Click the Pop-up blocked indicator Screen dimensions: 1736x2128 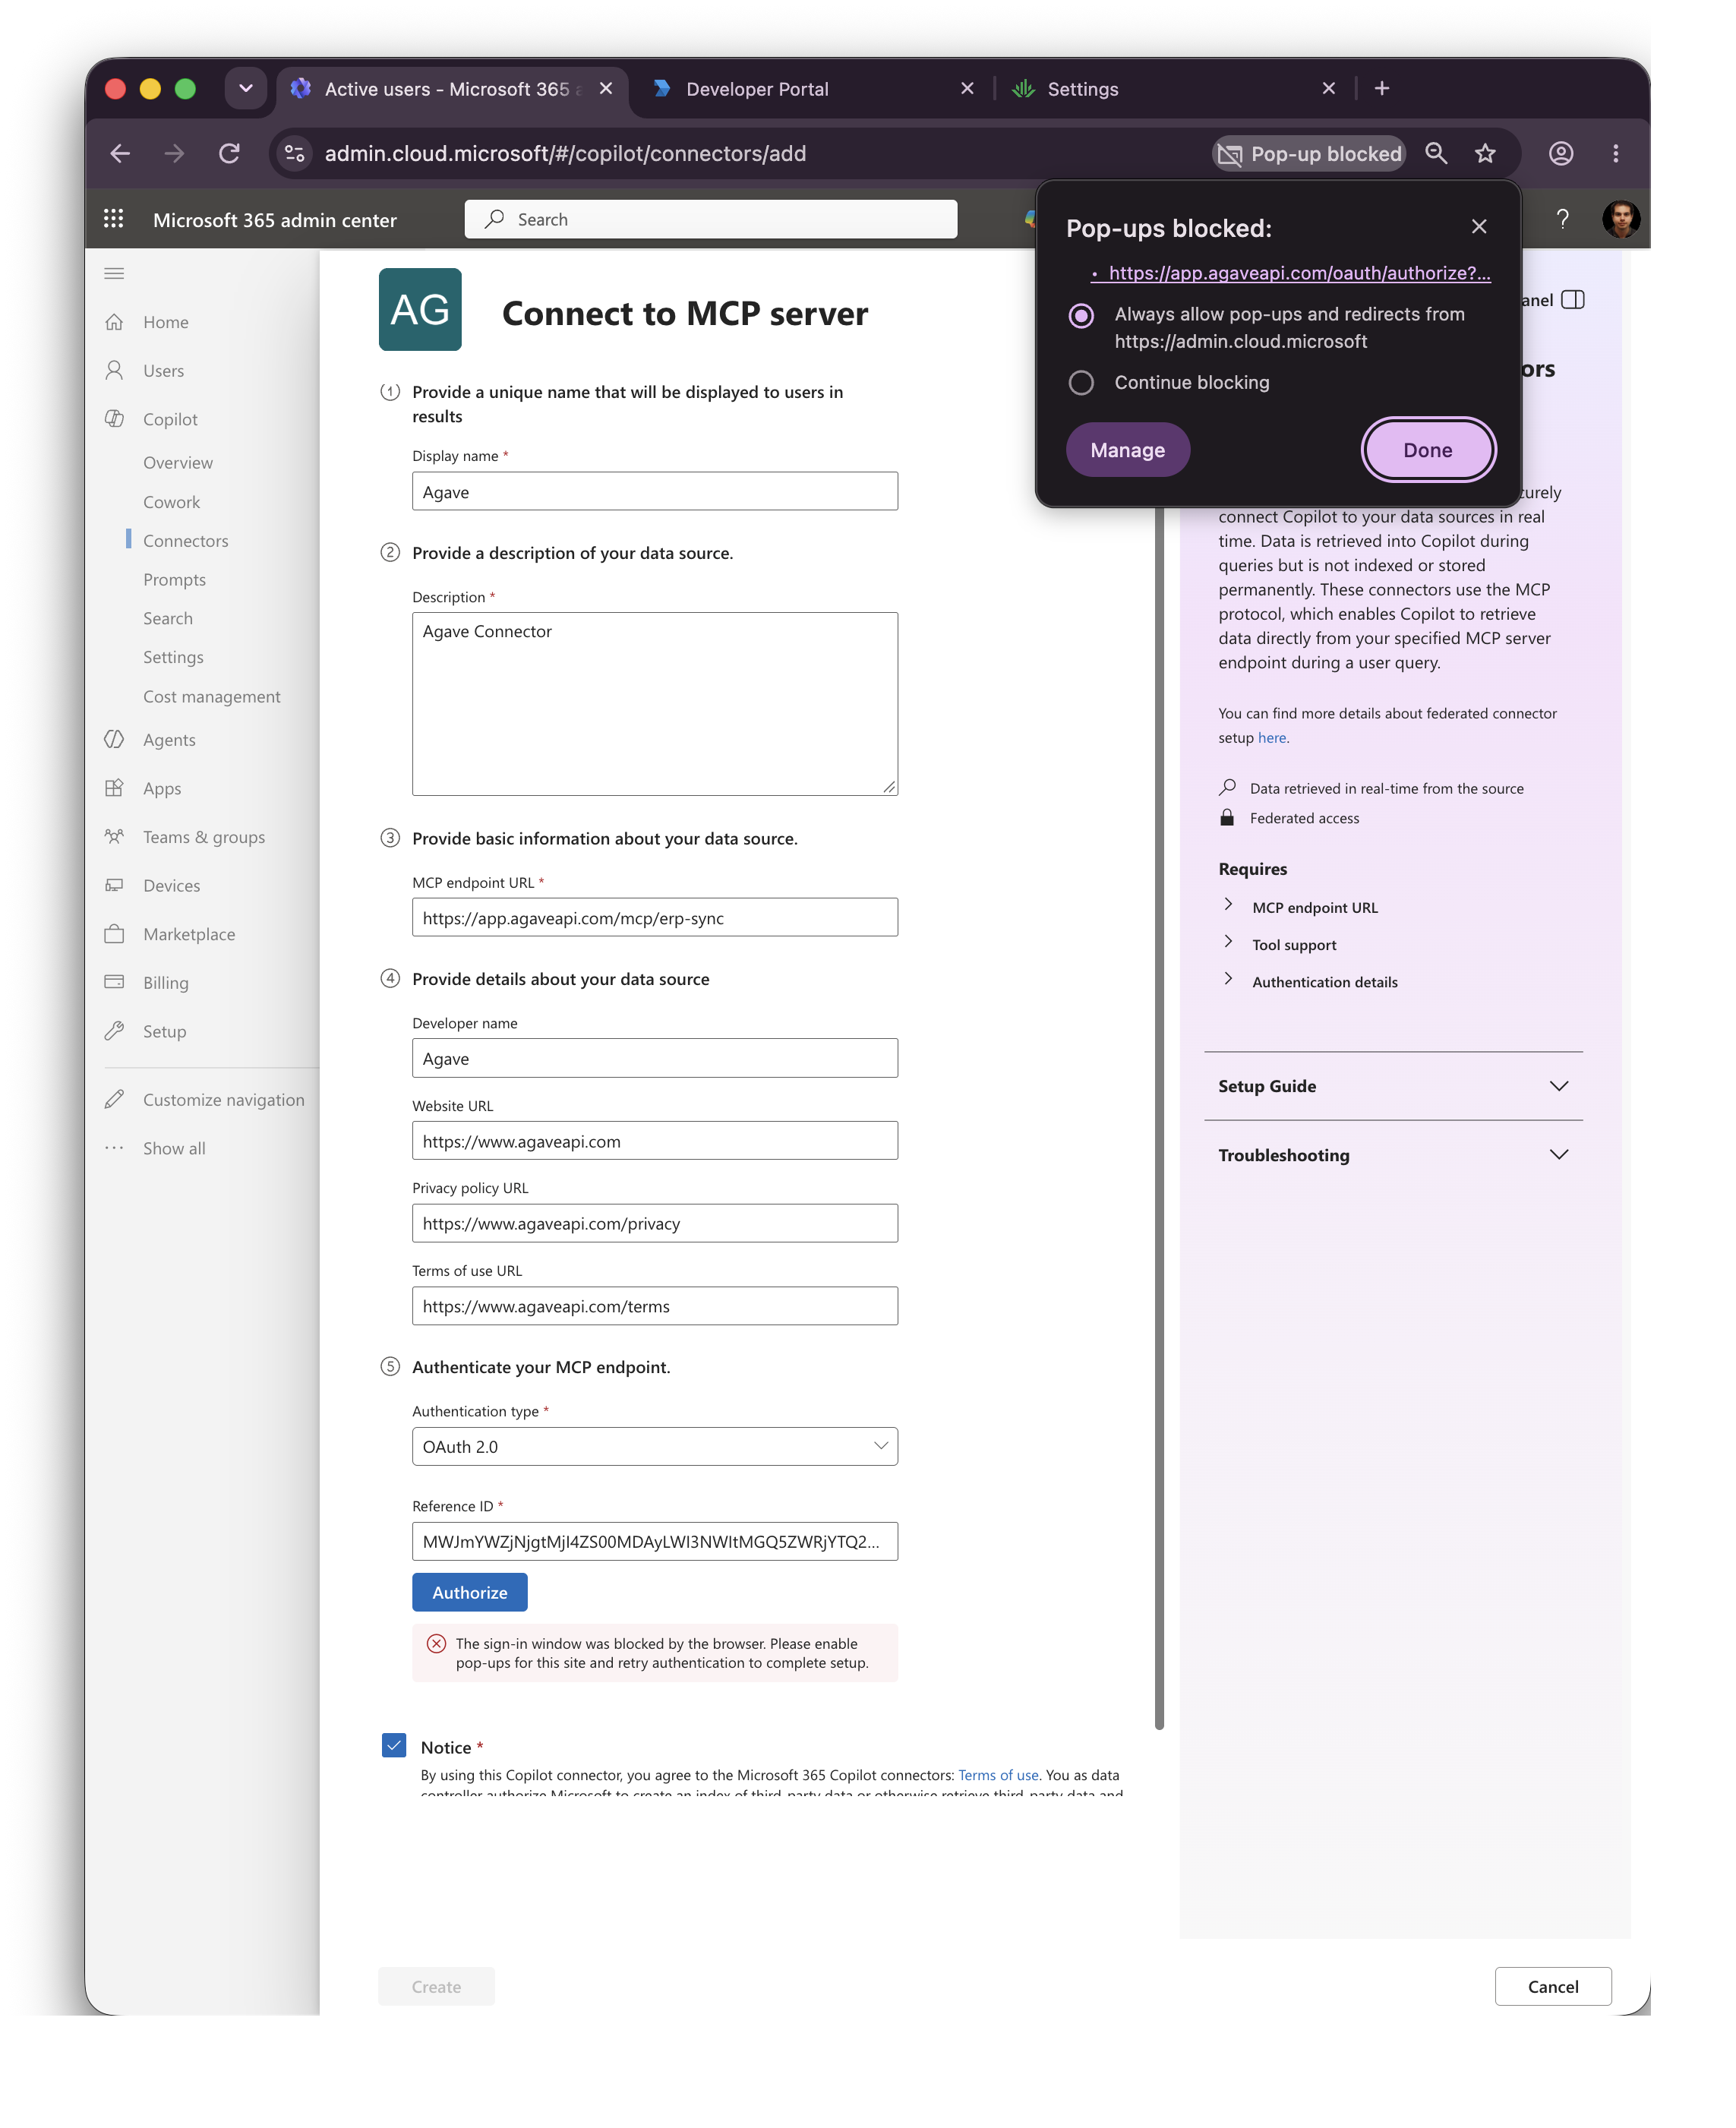(x=1309, y=153)
